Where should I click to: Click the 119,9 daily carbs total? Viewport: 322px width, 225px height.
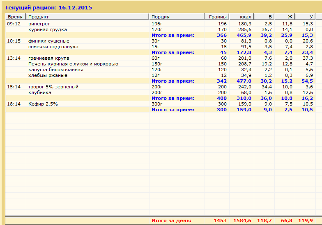tap(306, 220)
